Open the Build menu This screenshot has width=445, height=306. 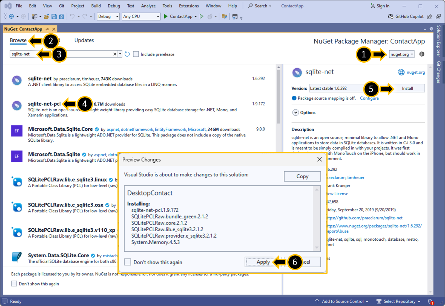pyautogui.click(x=96, y=6)
